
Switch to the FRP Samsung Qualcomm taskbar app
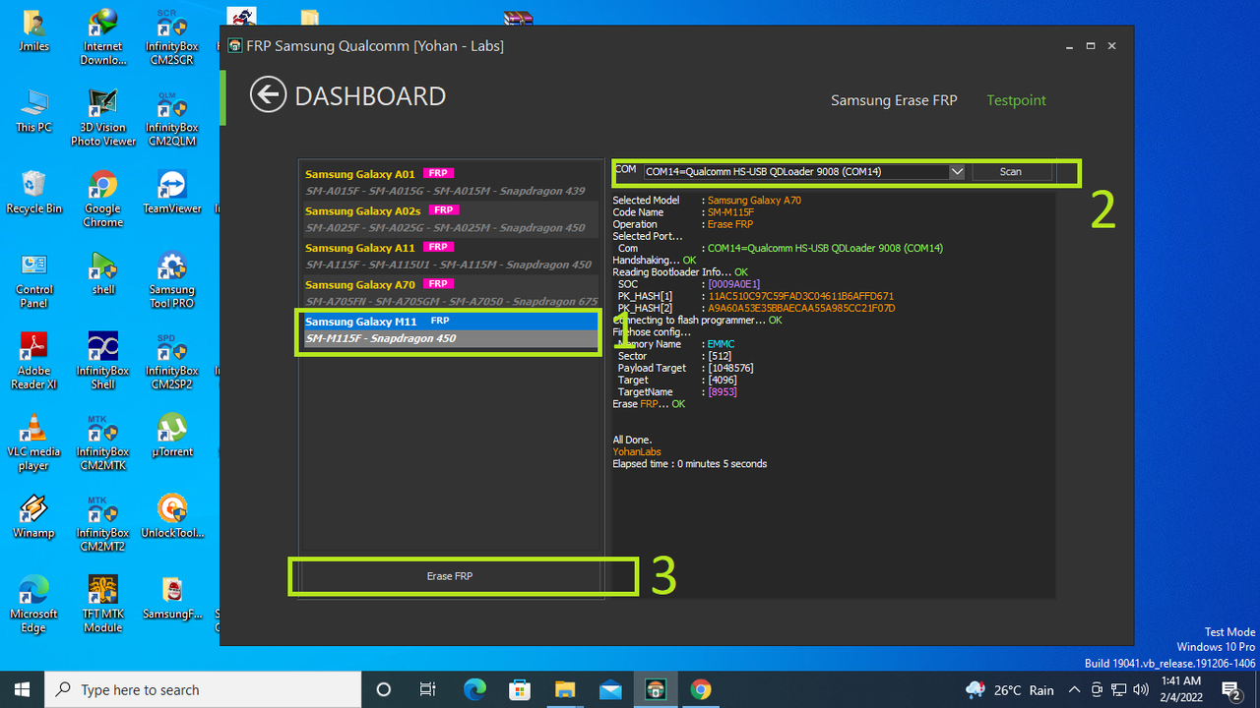[x=656, y=689]
